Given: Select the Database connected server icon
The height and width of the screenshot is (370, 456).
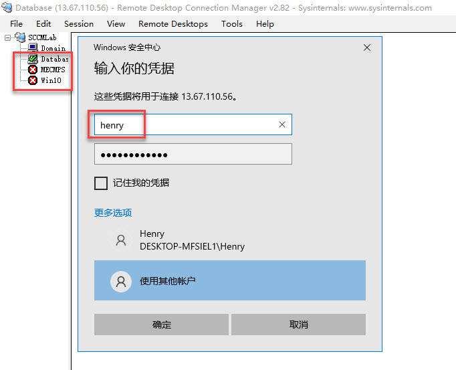Looking at the screenshot, I should pos(33,59).
